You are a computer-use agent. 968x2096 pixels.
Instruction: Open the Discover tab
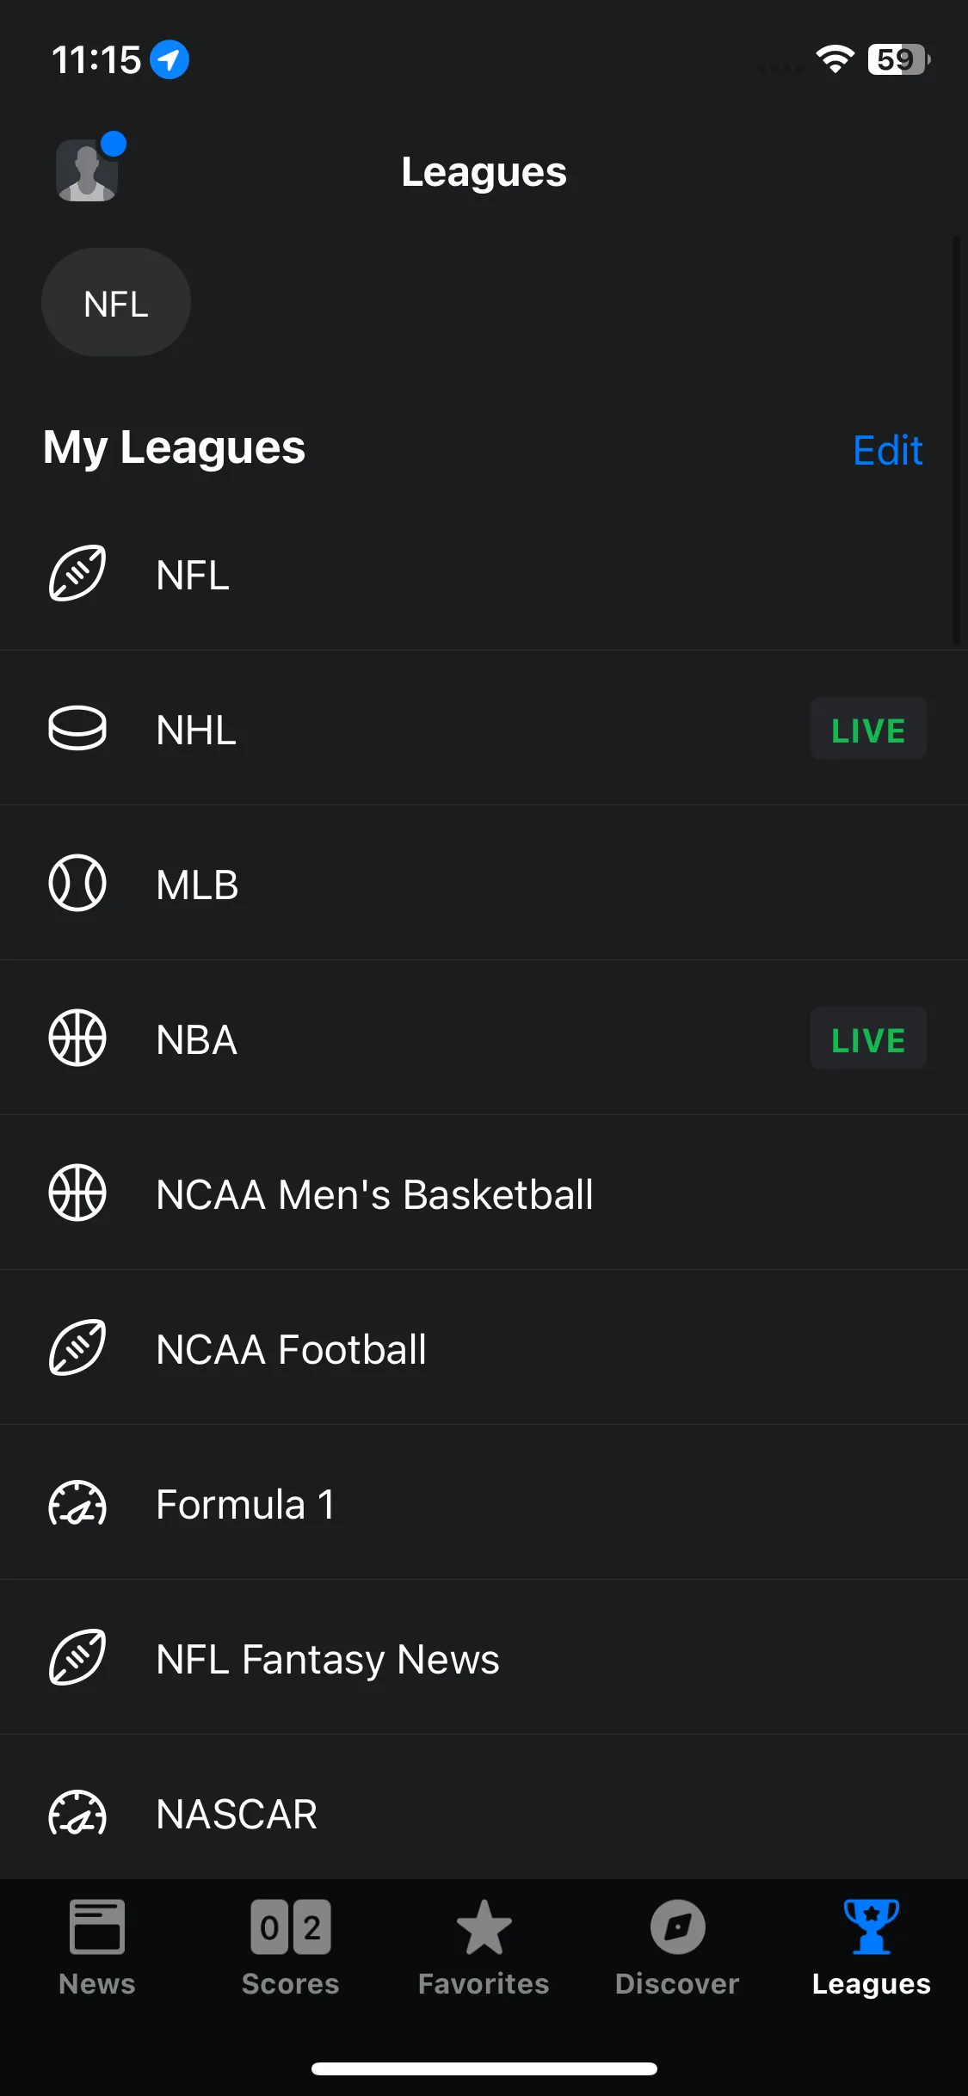coord(677,1948)
